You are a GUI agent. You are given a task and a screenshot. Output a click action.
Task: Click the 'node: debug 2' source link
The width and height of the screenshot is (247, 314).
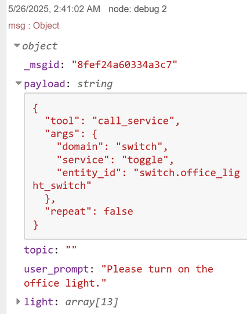[x=137, y=9]
